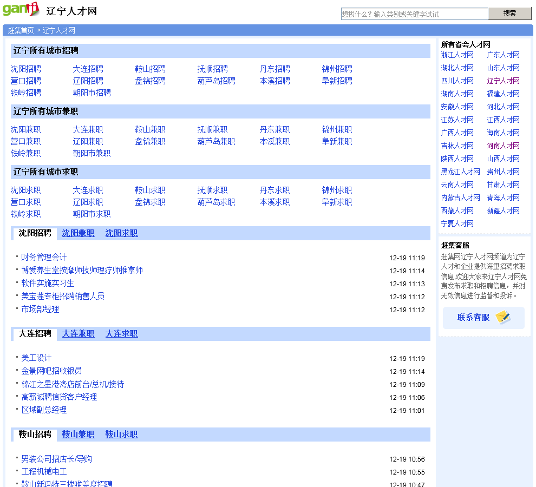Click the envelope icon beside 联系客服
Image resolution: width=536 pixels, height=487 pixels.
[502, 318]
